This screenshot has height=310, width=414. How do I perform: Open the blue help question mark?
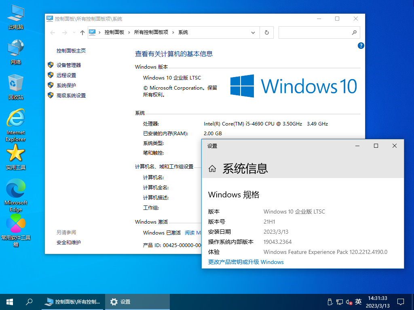click(361, 46)
